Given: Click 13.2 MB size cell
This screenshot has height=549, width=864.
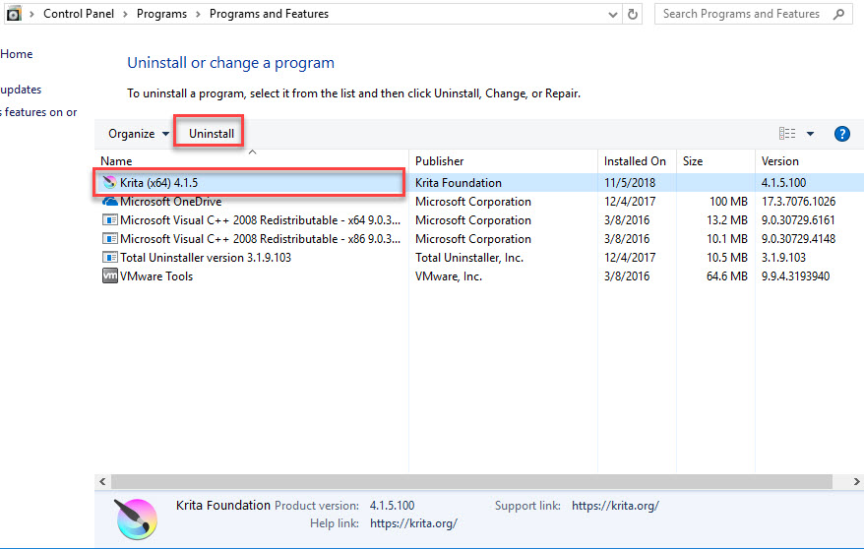Looking at the screenshot, I should [x=727, y=220].
